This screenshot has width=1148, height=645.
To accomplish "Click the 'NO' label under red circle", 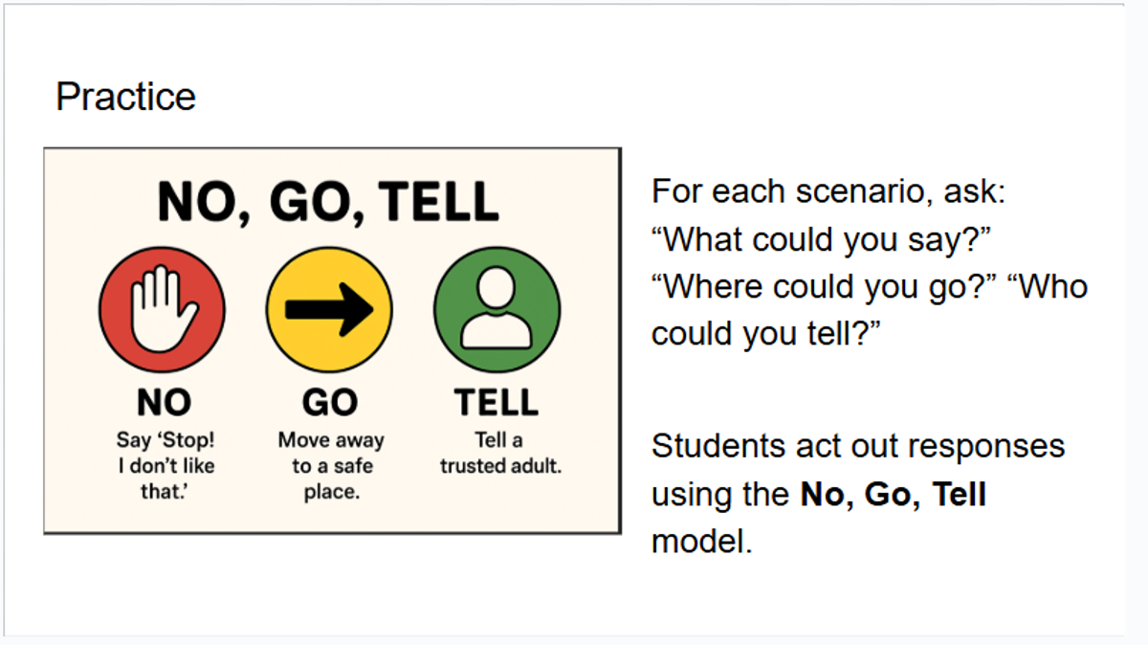I will pos(164,403).
